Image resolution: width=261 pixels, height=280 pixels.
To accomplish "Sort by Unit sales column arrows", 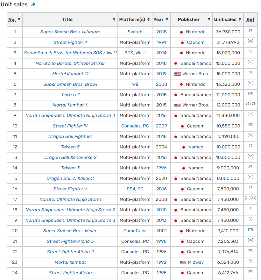I will (240, 19).
